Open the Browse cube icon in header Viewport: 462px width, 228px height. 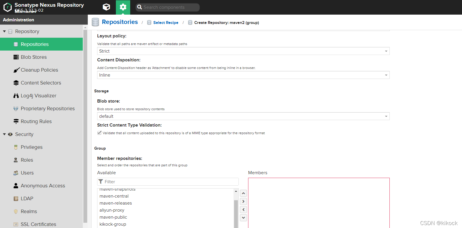click(x=107, y=7)
